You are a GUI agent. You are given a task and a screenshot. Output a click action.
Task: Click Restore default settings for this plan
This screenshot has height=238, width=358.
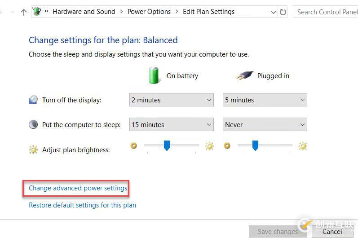tap(82, 205)
